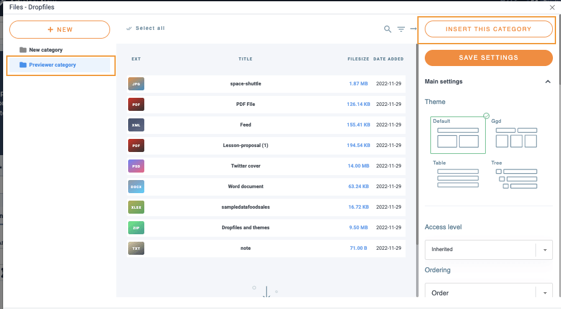The width and height of the screenshot is (561, 309).
Task: Click the PSD icon for Twitter cover
Action: pos(136,166)
